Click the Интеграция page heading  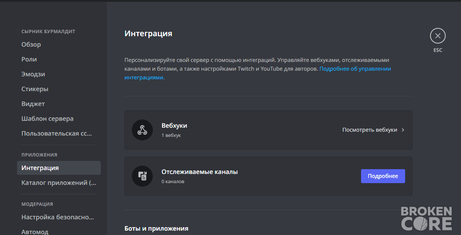[148, 34]
